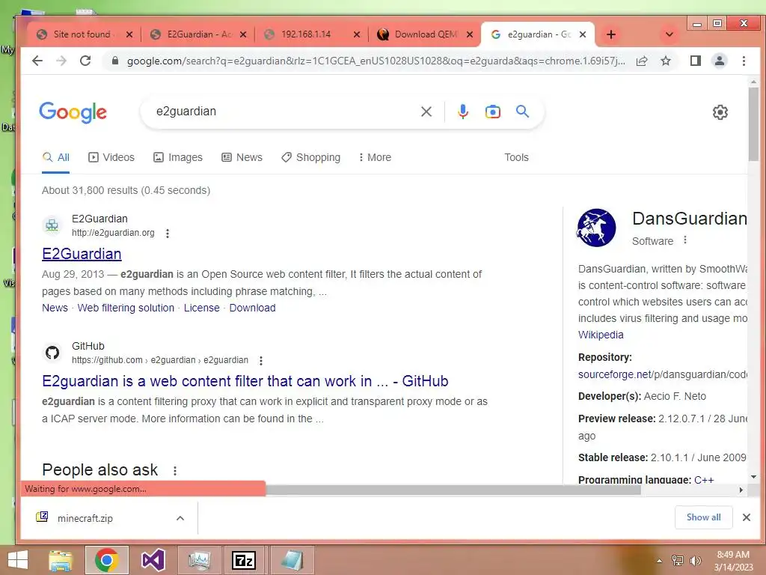Open the Tools options
This screenshot has height=575, width=766.
click(516, 157)
